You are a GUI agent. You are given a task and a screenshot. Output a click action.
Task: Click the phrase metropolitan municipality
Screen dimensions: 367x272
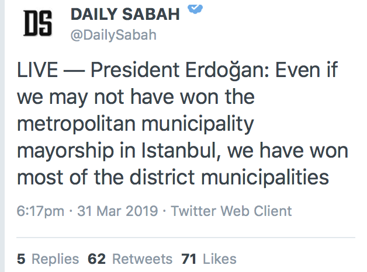[x=135, y=124]
